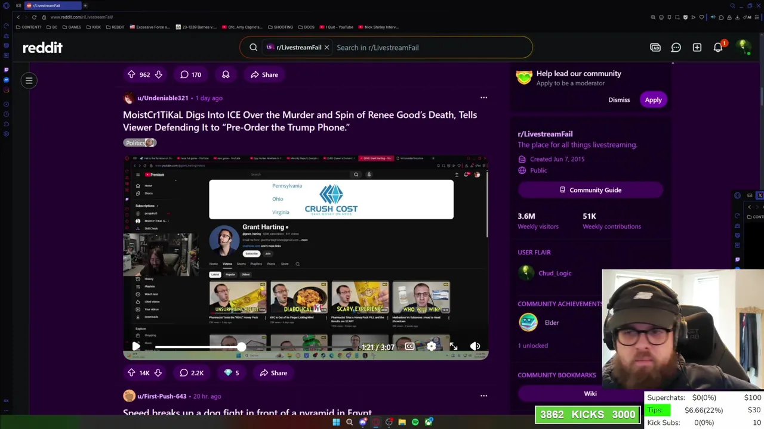Click the award icon on the top post
Screen dimensions: 764x429
click(226, 74)
